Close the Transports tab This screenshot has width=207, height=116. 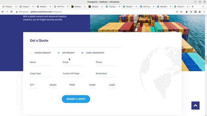[x=119, y=6]
